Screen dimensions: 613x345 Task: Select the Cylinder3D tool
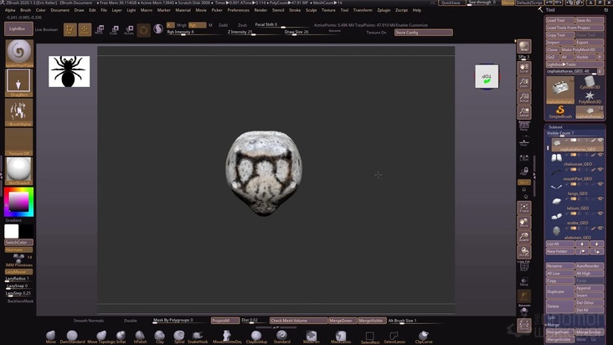(590, 83)
